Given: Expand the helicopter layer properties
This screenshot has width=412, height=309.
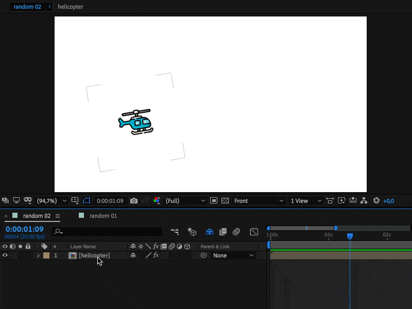Looking at the screenshot, I should click(38, 255).
